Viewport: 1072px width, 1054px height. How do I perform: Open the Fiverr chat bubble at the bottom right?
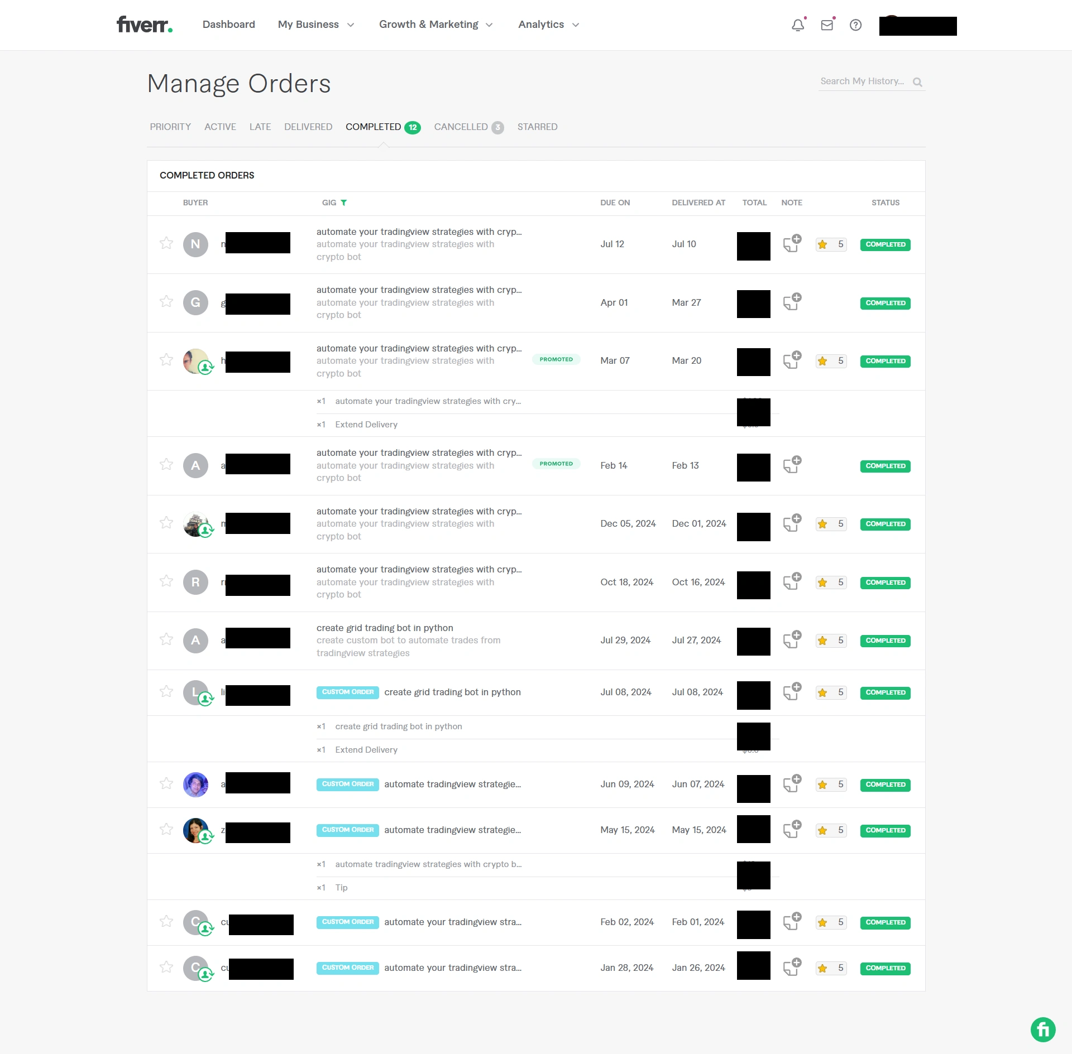(x=1042, y=1029)
